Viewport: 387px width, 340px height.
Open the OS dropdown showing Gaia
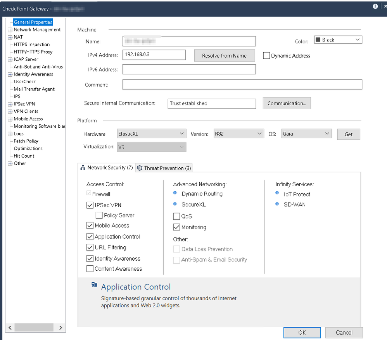306,134
